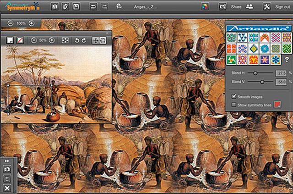293x194 pixels.
Task: Save the project with the floppy disk icon
Action: click(76, 7)
